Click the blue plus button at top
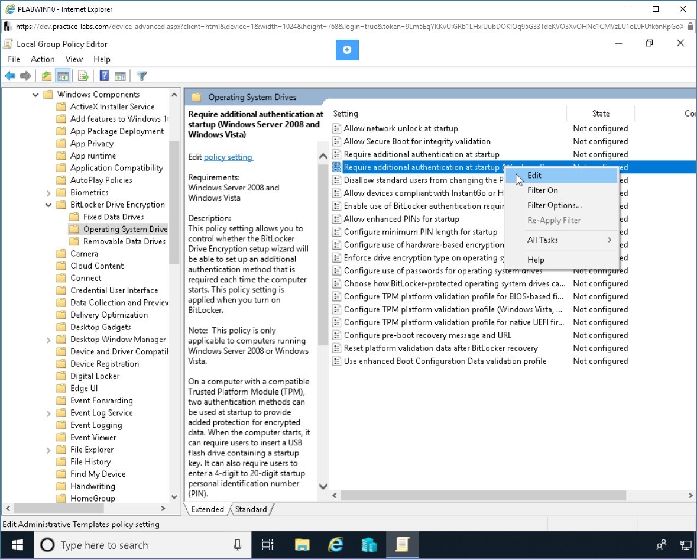The height and width of the screenshot is (559, 697). pyautogui.click(x=347, y=50)
